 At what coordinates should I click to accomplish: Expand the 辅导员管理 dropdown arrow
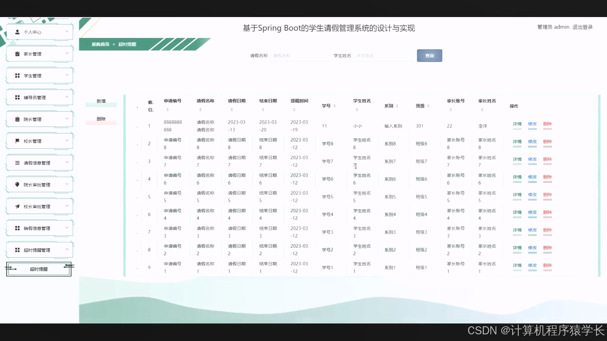[x=68, y=97]
